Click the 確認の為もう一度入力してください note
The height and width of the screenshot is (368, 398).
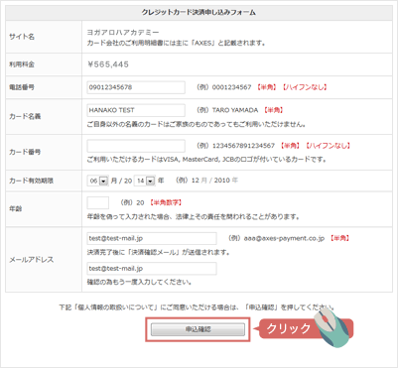coord(139,283)
